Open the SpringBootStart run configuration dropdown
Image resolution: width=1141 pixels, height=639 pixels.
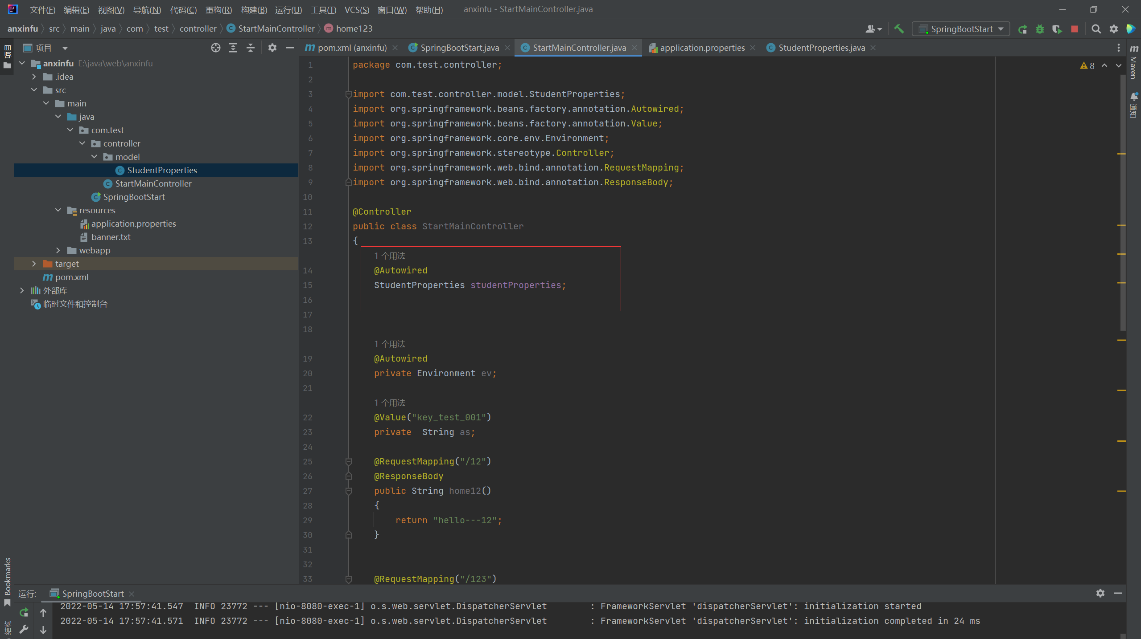pyautogui.click(x=961, y=29)
